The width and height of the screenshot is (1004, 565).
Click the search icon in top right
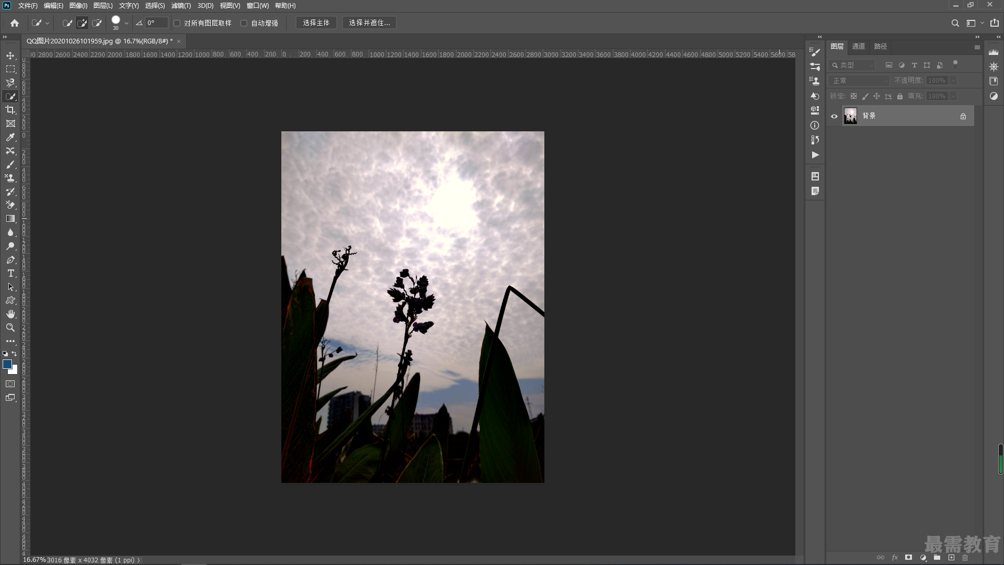point(955,23)
